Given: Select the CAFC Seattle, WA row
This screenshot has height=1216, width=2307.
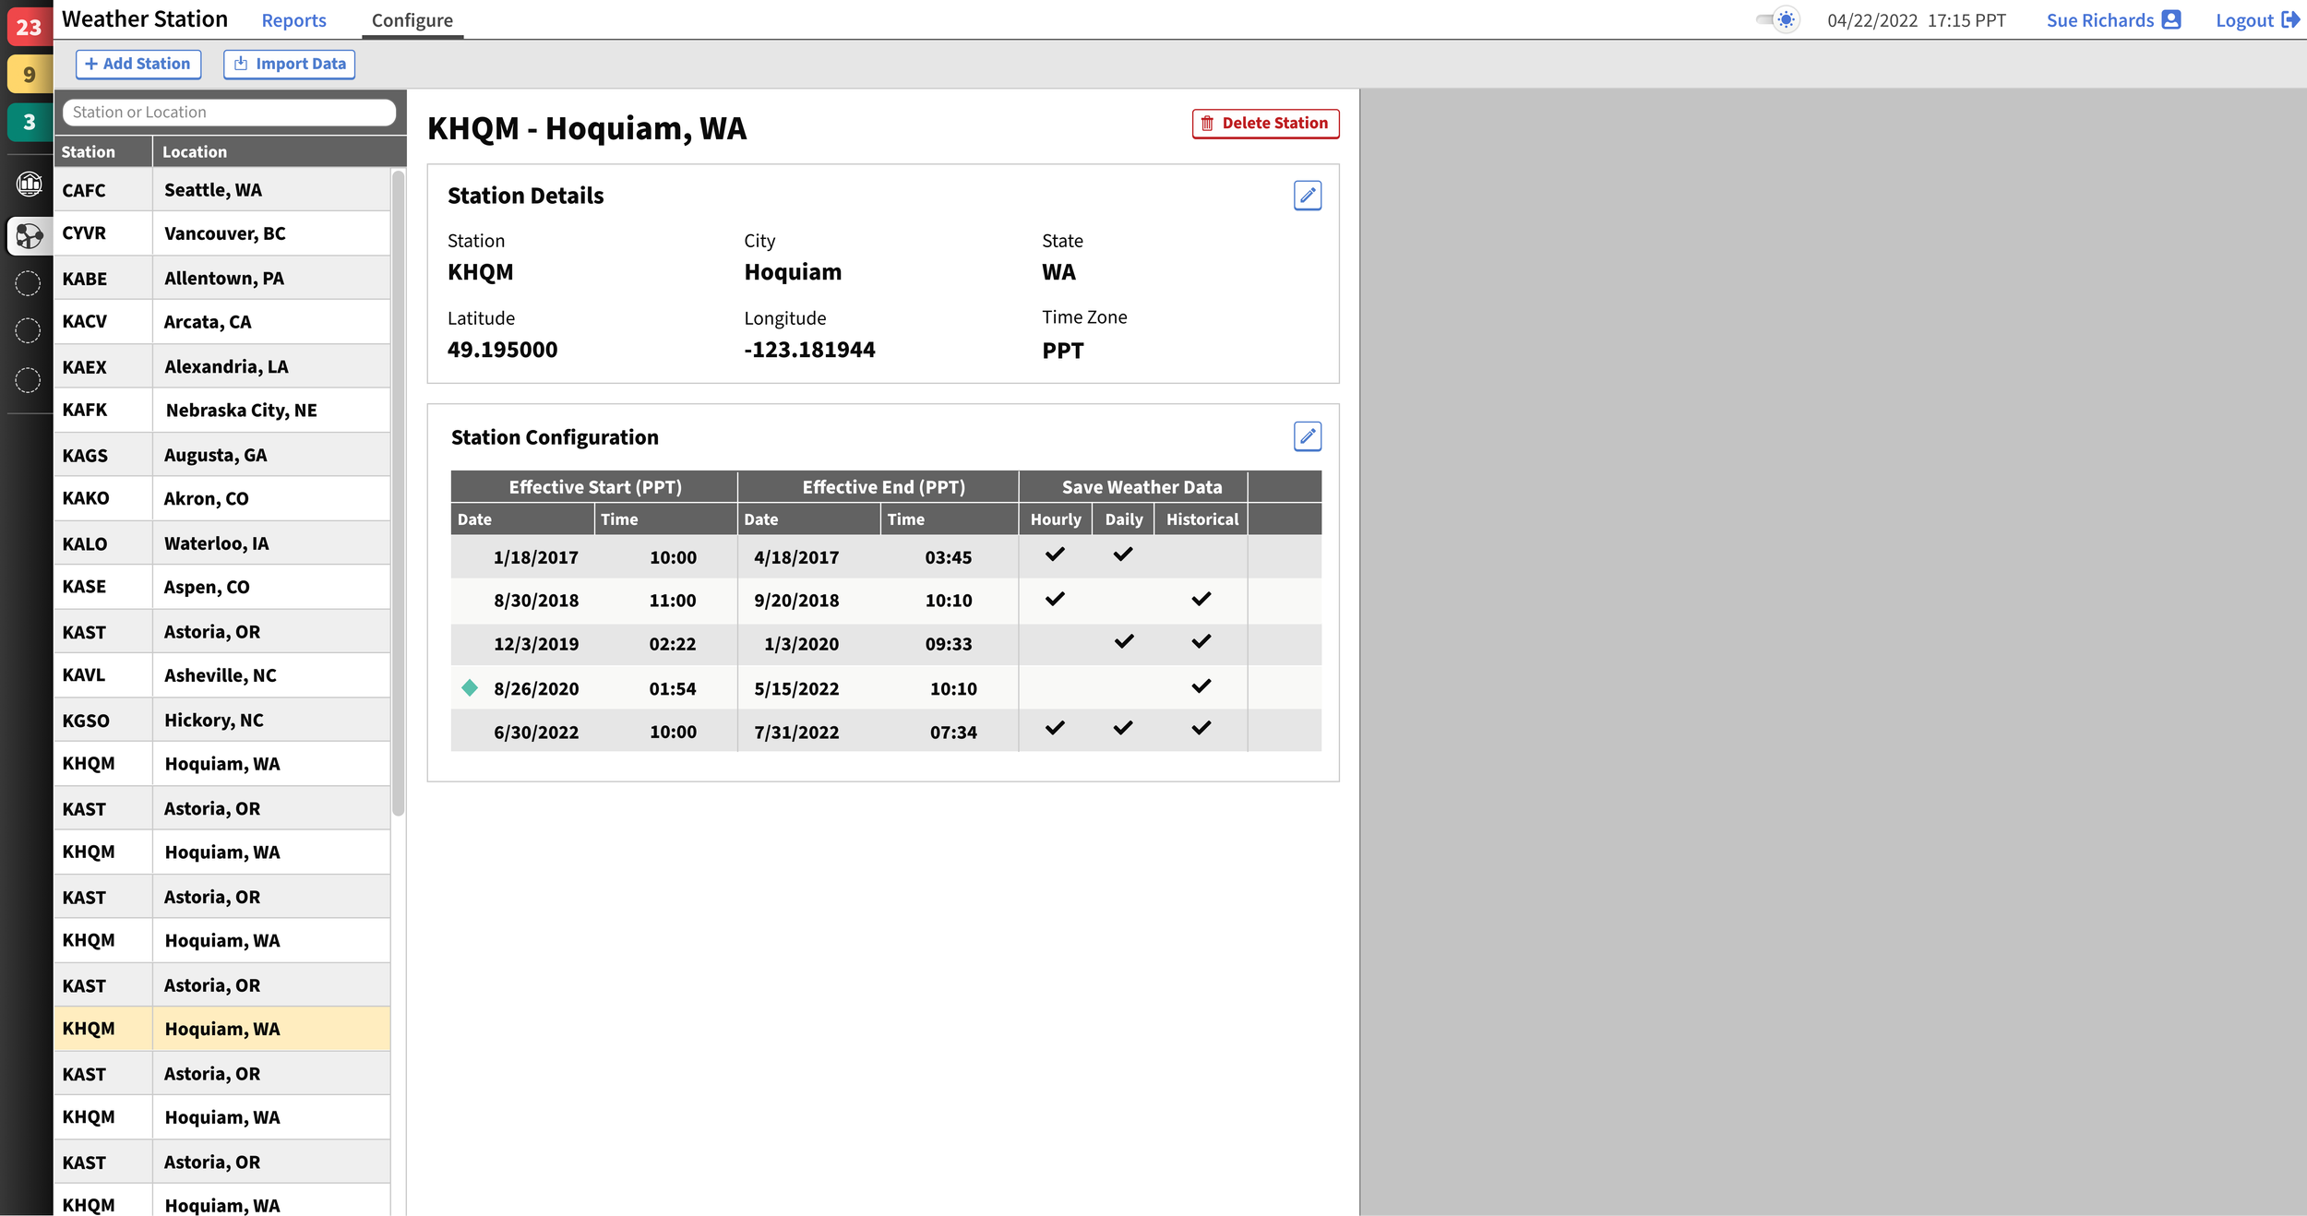Looking at the screenshot, I should click(x=222, y=189).
